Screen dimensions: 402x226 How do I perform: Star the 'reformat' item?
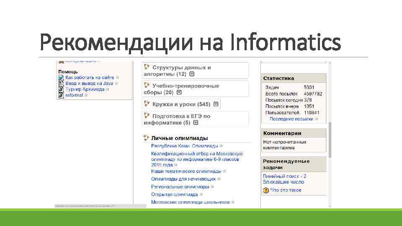(x=86, y=95)
